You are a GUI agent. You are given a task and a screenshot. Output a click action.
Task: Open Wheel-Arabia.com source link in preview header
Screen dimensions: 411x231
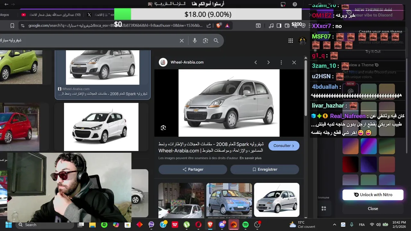tap(187, 62)
